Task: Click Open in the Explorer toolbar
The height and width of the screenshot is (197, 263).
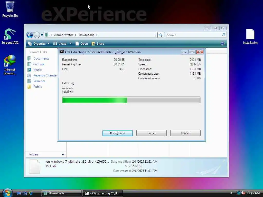Action: (82, 44)
